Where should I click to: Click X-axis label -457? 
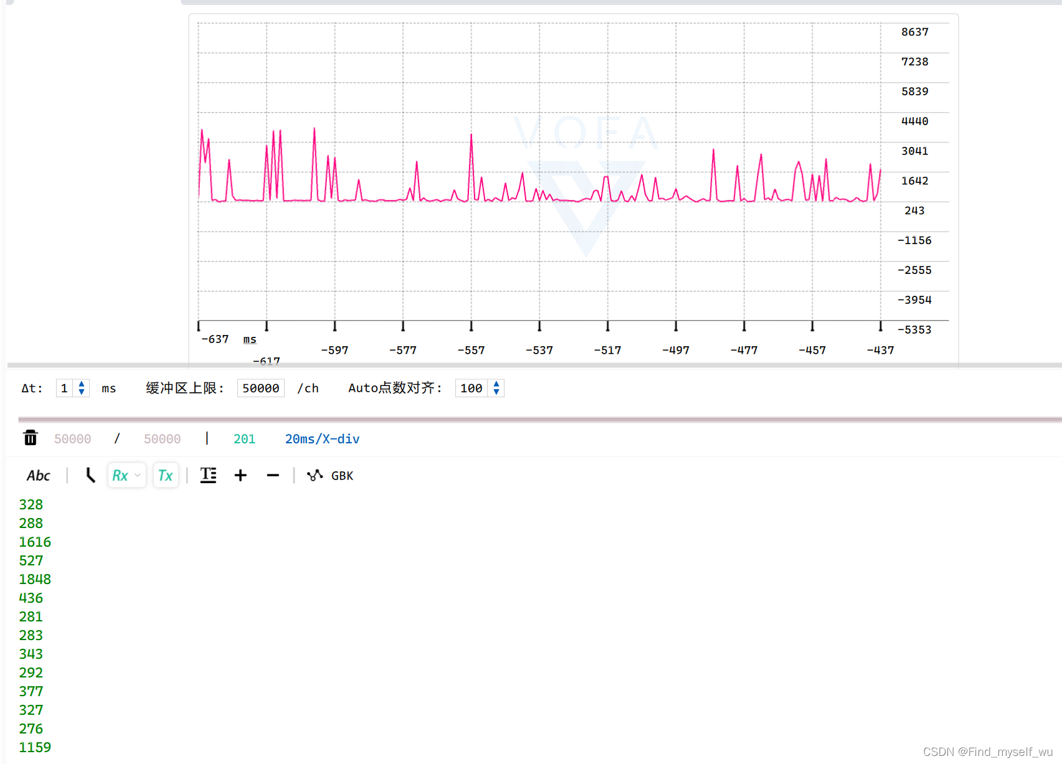tap(812, 351)
